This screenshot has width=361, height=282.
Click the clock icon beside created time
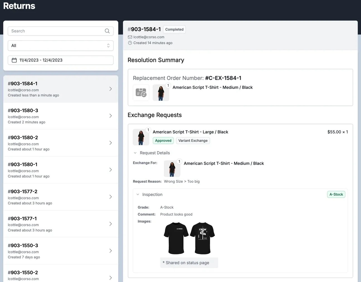(x=130, y=43)
